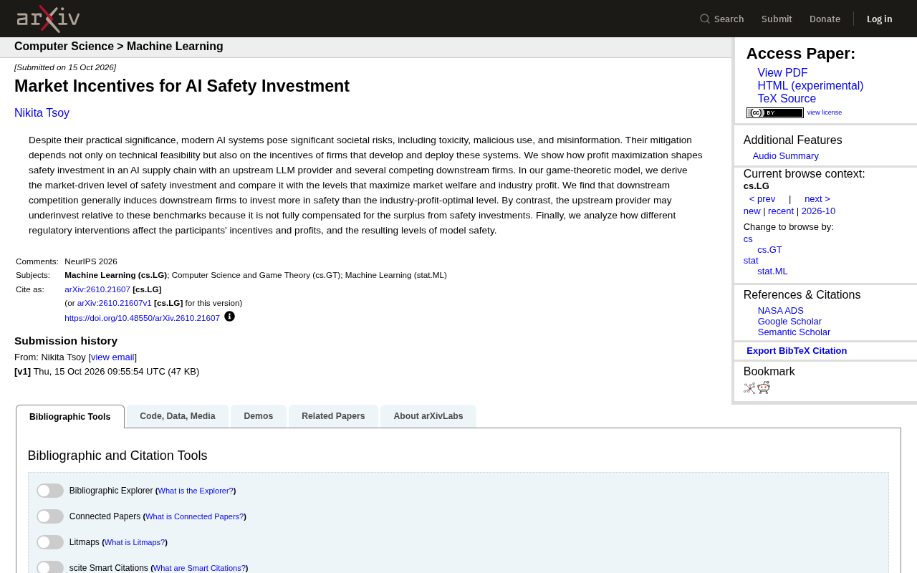
Task: Open author Nikita Tsoy's page
Action: click(42, 113)
